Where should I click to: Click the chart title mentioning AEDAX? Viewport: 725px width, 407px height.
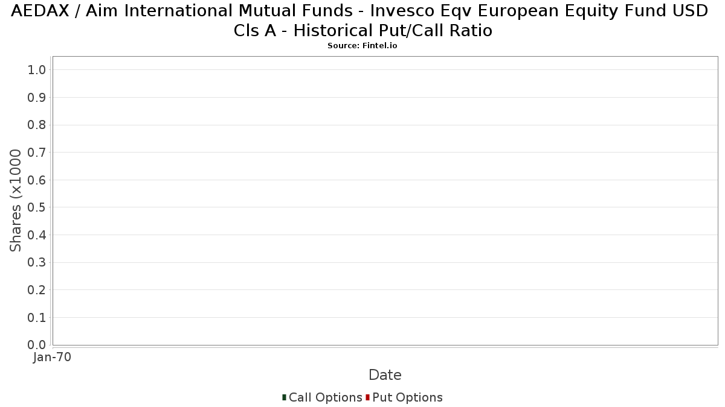(x=362, y=21)
